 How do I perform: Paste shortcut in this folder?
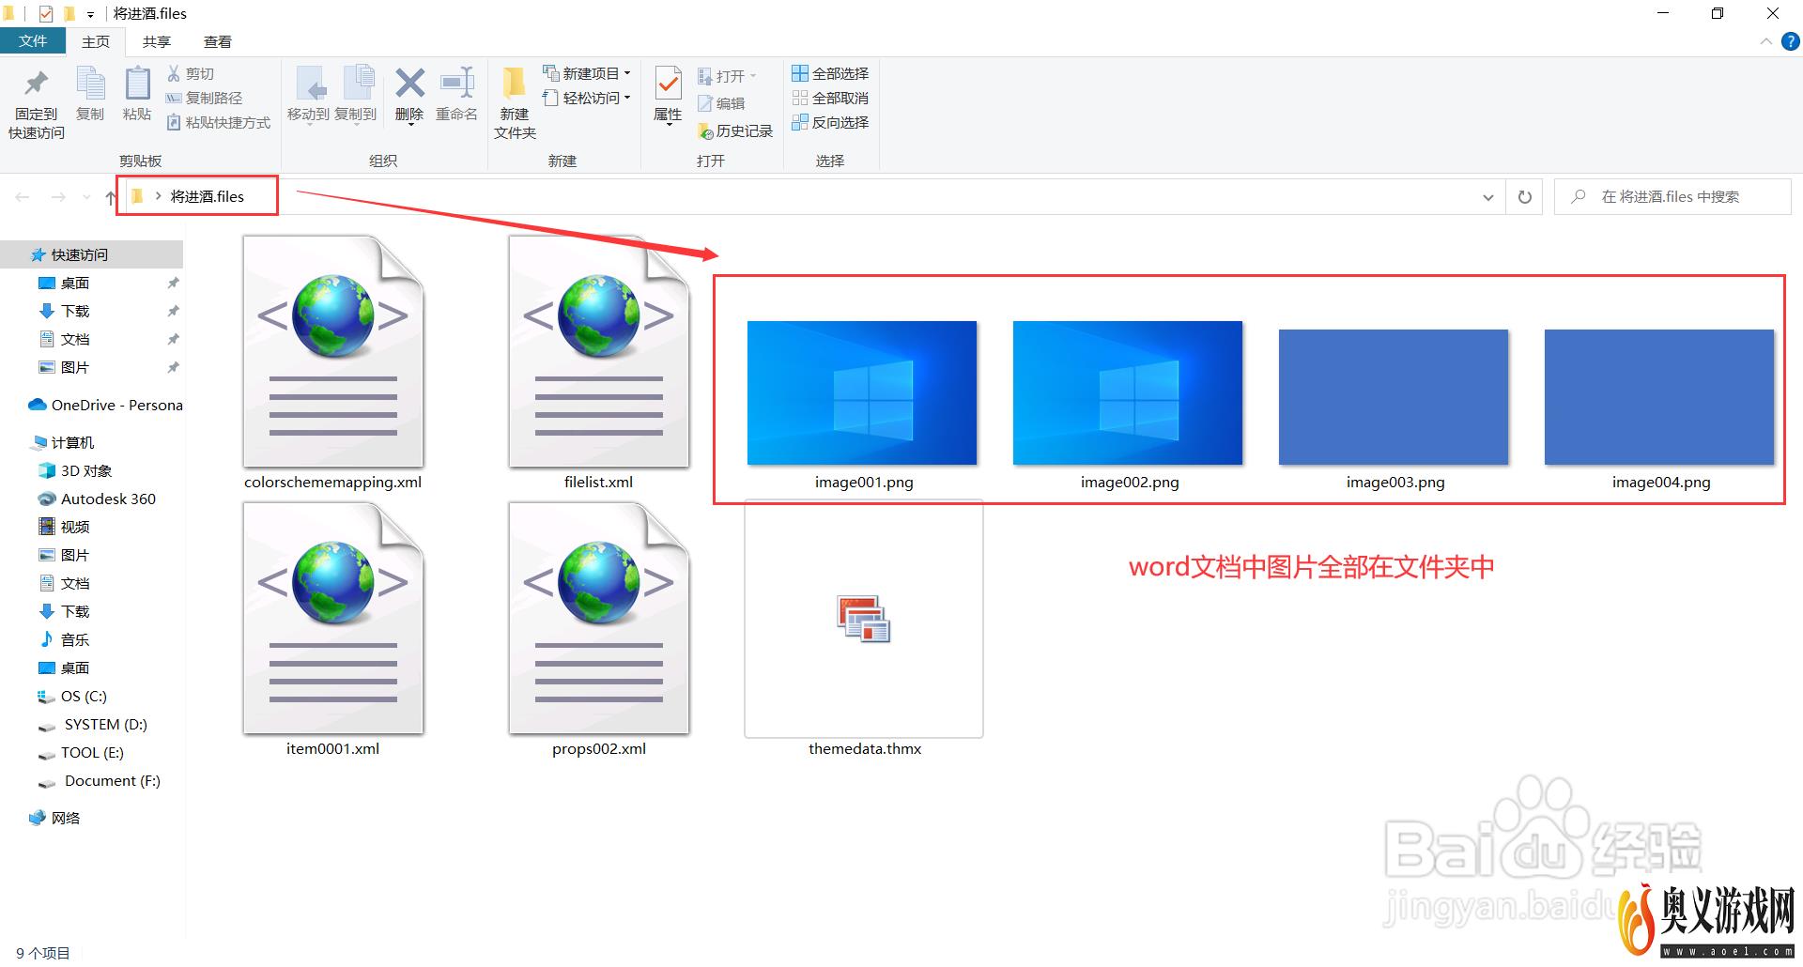[218, 122]
